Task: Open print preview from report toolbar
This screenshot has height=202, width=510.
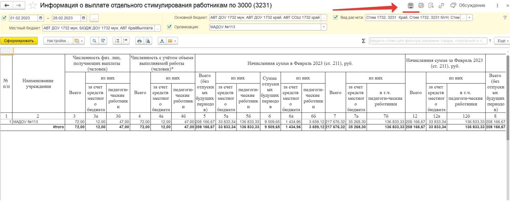Action: [x=148, y=41]
